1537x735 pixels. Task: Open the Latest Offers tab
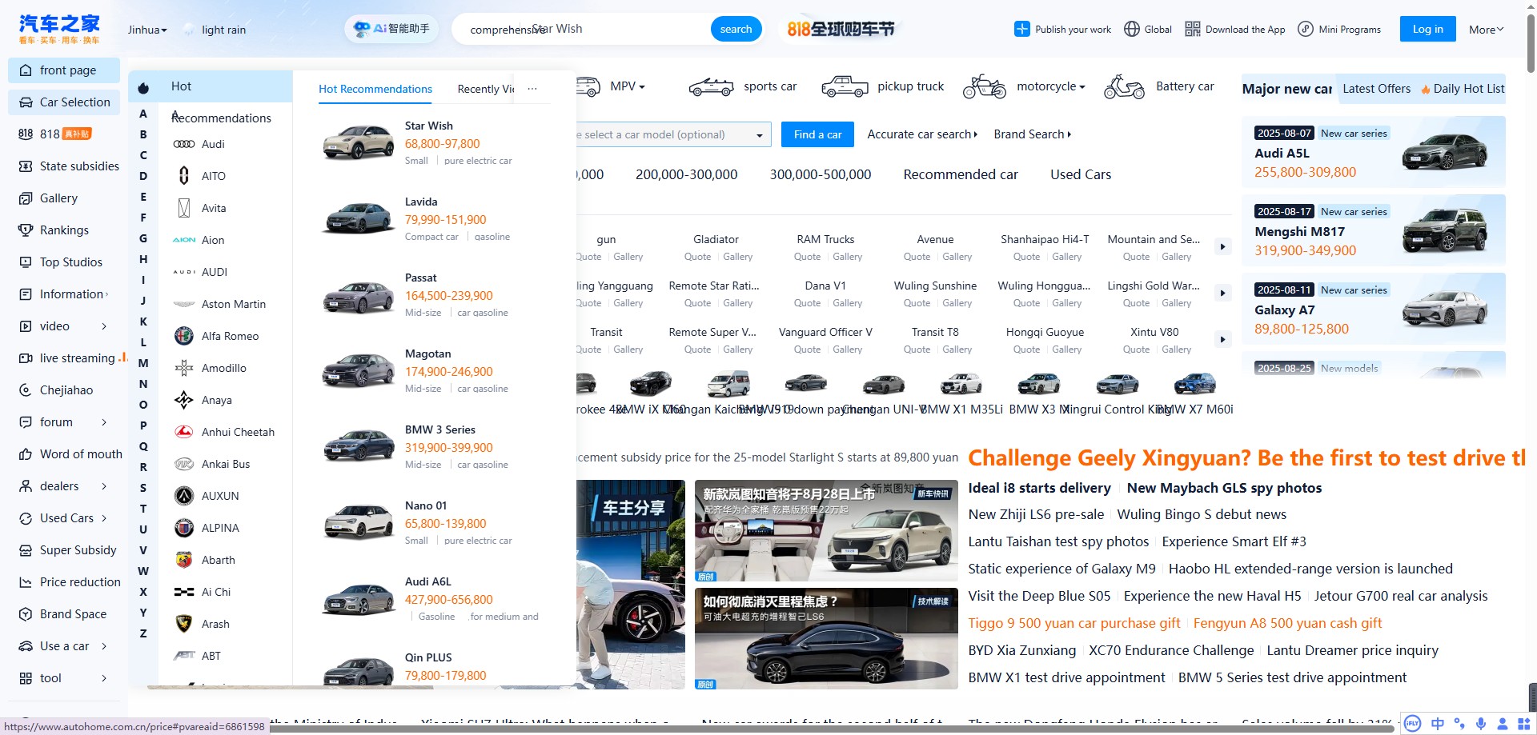[x=1376, y=89]
